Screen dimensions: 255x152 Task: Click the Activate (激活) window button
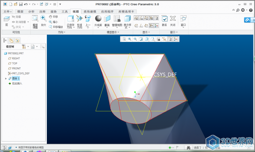(164, 21)
